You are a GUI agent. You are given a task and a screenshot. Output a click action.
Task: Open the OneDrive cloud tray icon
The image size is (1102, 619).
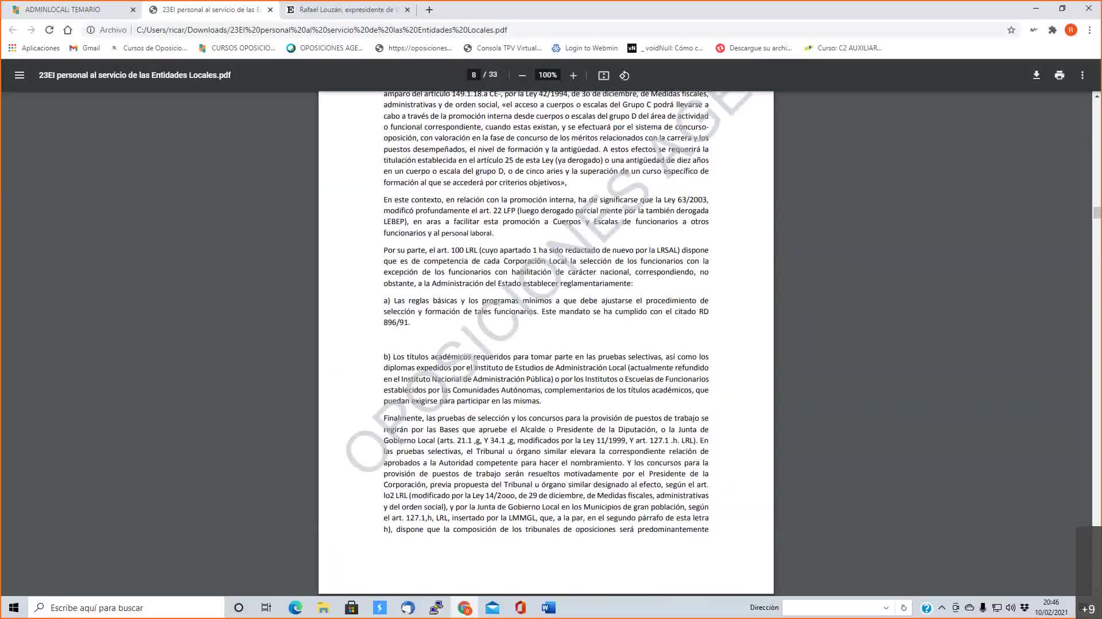[969, 608]
